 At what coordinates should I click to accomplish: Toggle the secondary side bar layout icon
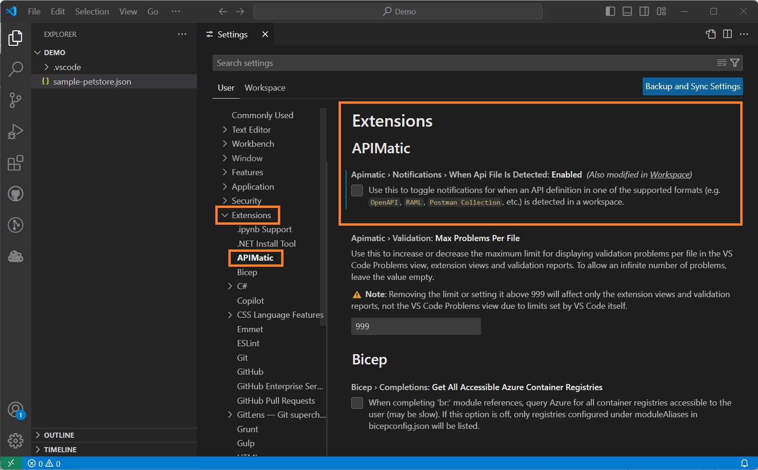tap(644, 11)
